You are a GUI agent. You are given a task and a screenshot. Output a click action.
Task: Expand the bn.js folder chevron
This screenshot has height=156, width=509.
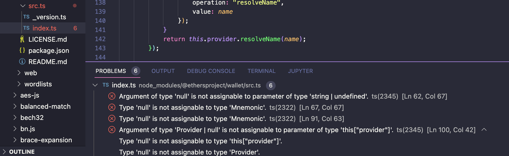(x=15, y=129)
